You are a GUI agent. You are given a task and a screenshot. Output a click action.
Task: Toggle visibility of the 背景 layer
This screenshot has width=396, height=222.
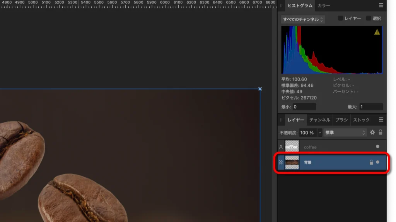(378, 162)
